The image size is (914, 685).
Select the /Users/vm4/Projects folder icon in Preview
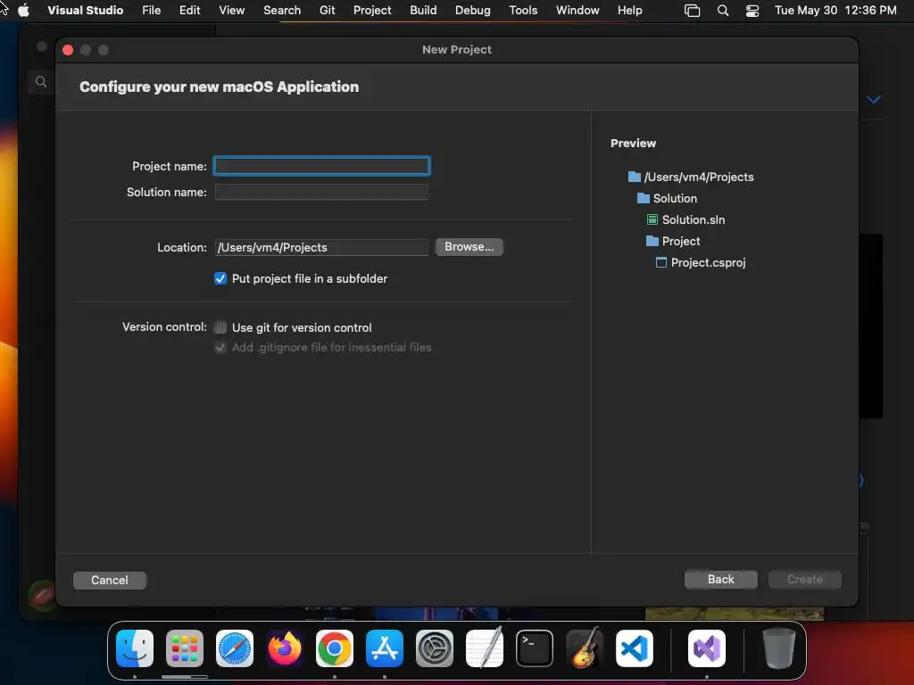coord(635,177)
